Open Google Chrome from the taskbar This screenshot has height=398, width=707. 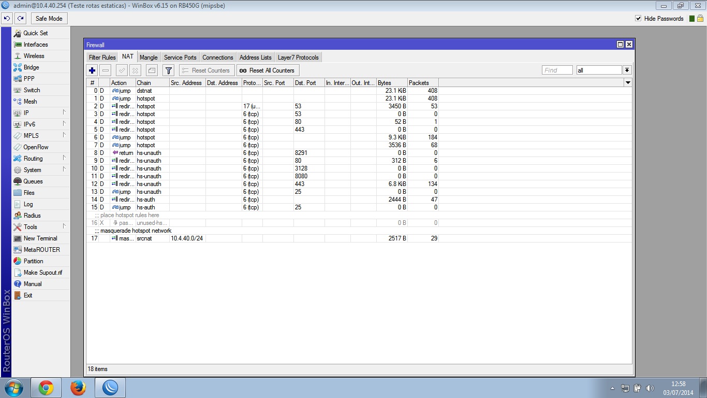46,388
